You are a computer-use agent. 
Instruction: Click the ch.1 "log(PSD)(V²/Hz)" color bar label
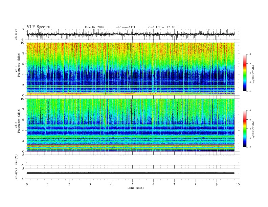click(253, 74)
